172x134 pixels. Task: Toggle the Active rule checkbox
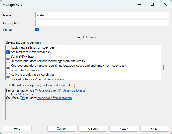click(x=37, y=29)
